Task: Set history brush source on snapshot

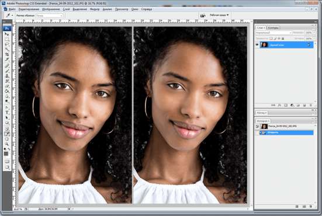Action: click(x=257, y=126)
